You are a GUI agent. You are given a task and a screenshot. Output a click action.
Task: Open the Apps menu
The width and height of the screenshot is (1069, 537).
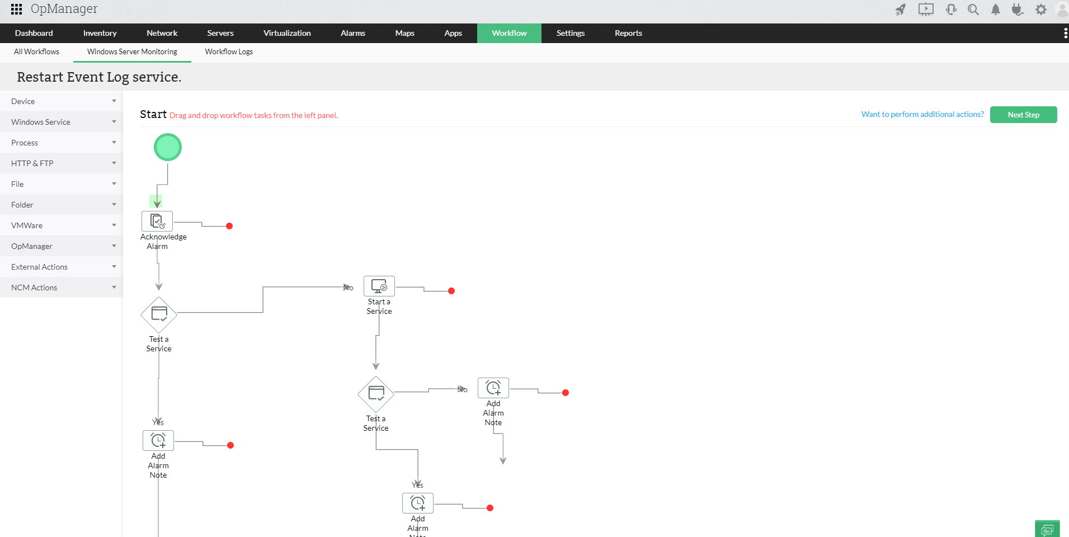(x=453, y=33)
